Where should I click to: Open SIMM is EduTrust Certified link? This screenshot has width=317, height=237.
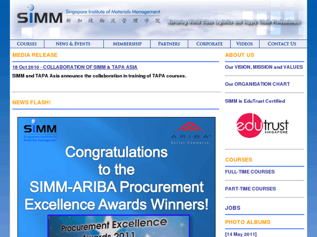(x=255, y=101)
